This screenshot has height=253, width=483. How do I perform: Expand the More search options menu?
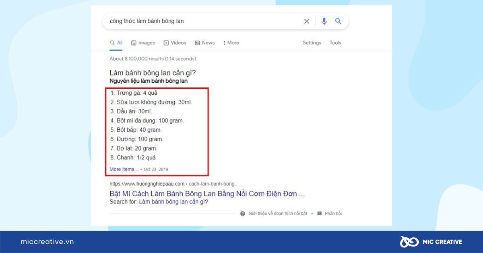tap(231, 43)
